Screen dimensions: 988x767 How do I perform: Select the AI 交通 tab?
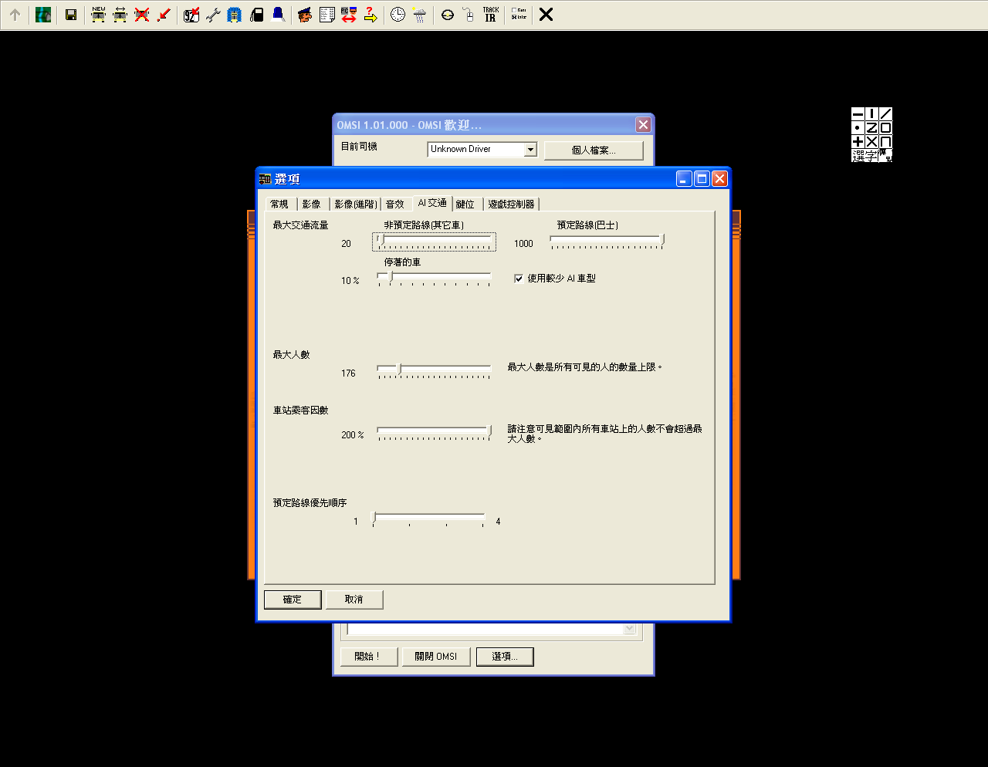[x=432, y=203]
